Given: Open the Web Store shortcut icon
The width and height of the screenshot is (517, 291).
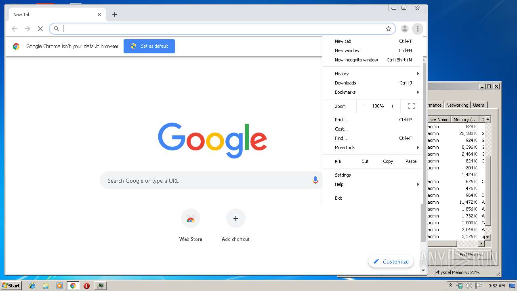Looking at the screenshot, I should tap(191, 219).
